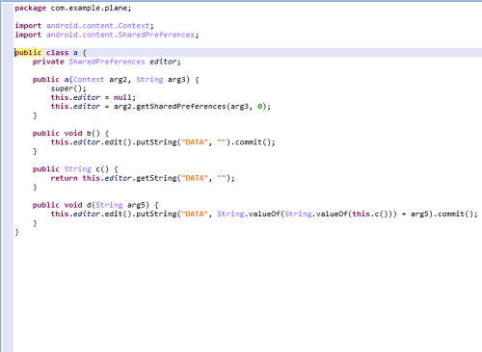Click the 'package' keyword on the first line
Screen dimensions: 482x352
point(30,8)
